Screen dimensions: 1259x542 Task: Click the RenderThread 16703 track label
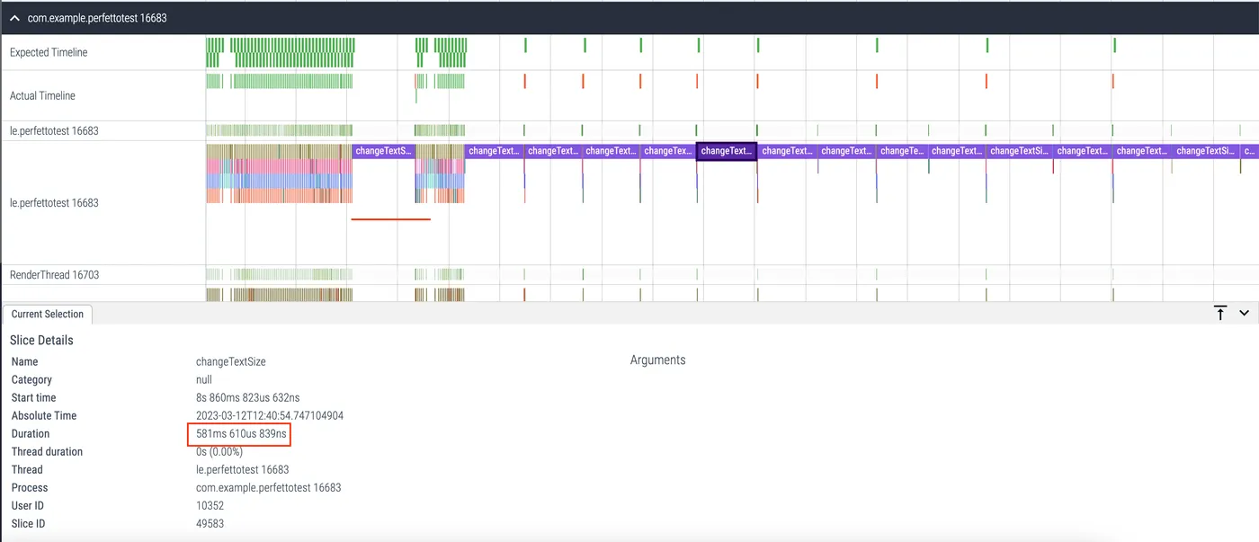54,274
